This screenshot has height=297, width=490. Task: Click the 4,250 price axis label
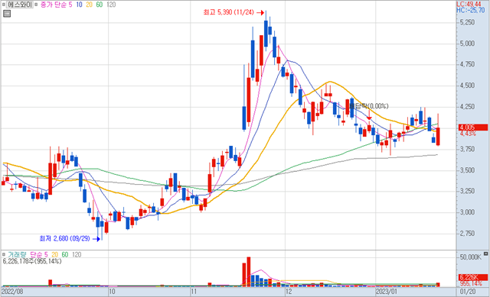(x=467, y=107)
